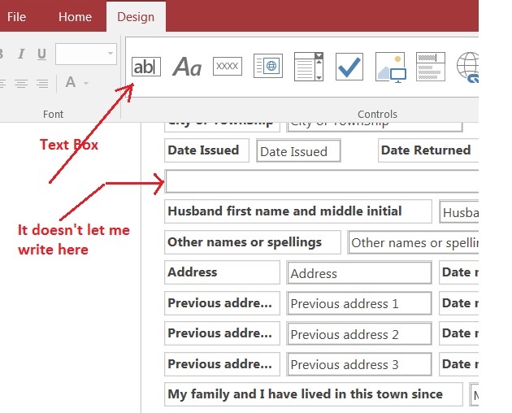Toggle Italic formatting

[x=21, y=54]
